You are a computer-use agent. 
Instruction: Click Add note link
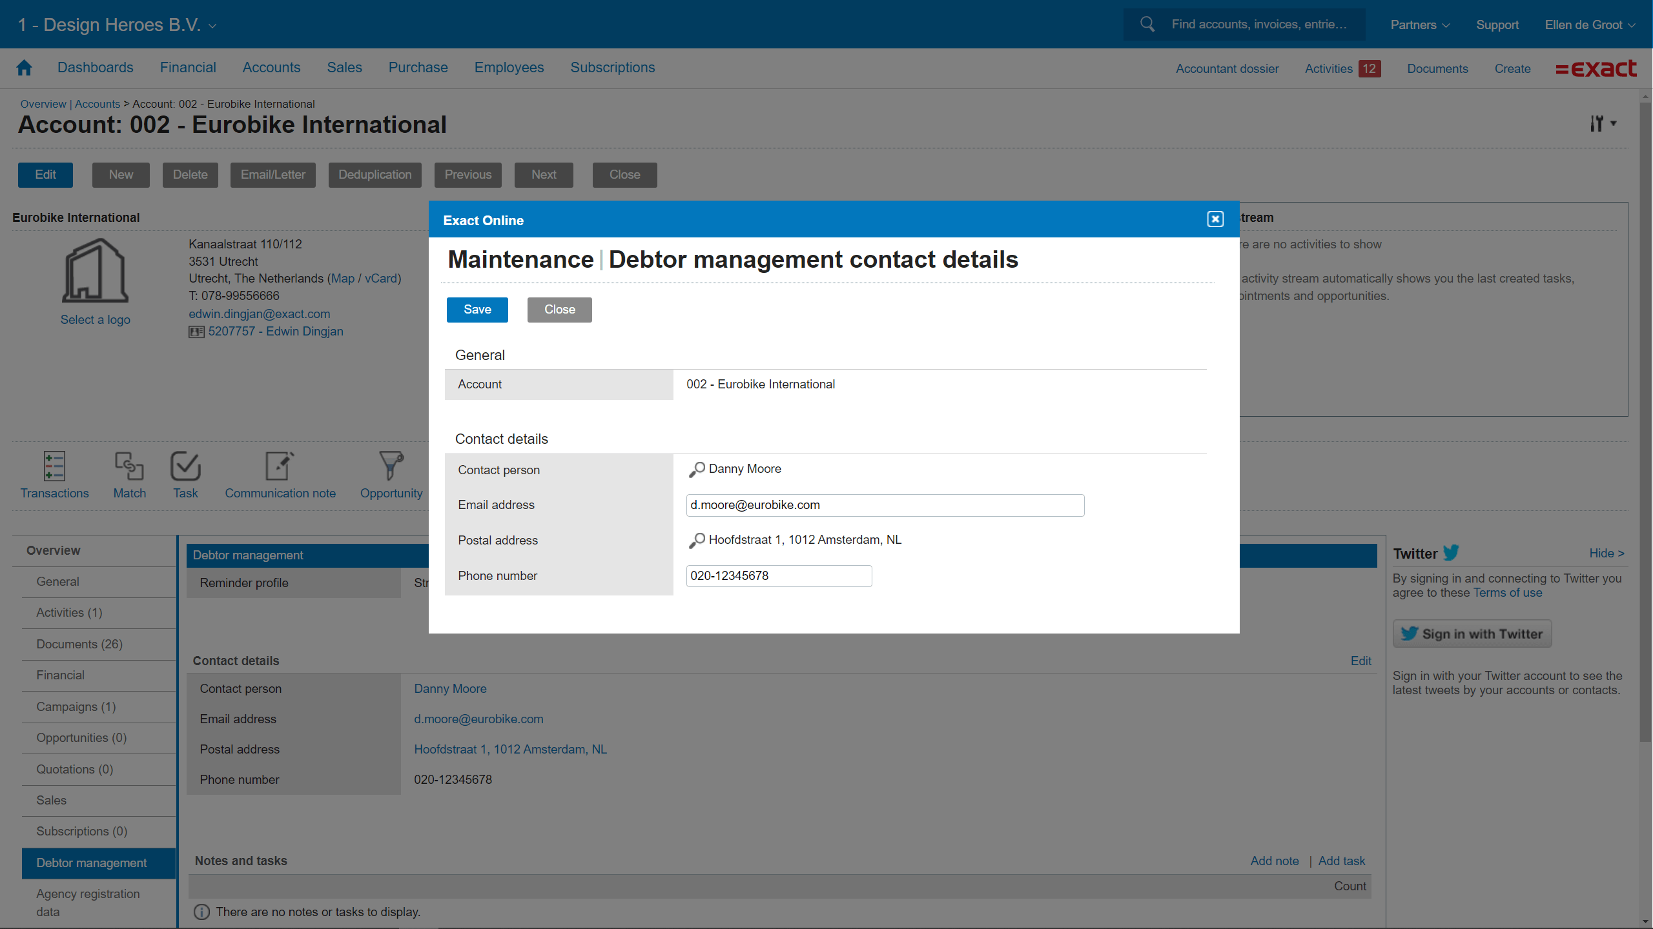[1275, 861]
